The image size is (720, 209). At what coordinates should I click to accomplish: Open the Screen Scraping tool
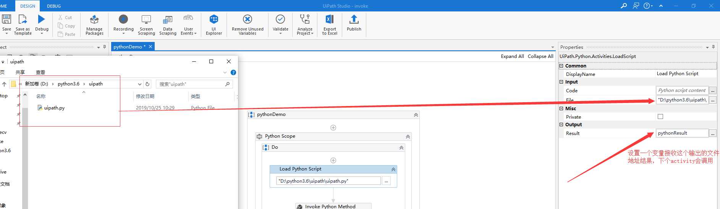(146, 25)
